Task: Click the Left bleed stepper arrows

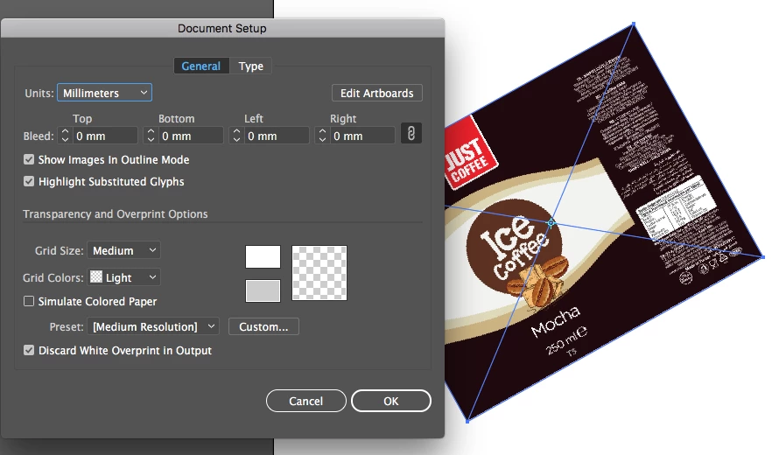Action: [236, 136]
